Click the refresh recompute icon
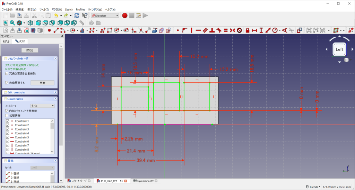Image resolution: width=355 pixels, height=190 pixels. (x=77, y=16)
